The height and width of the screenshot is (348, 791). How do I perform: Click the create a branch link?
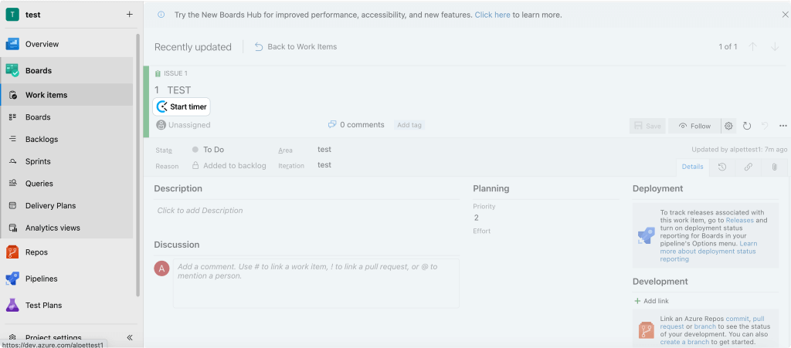pyautogui.click(x=684, y=342)
